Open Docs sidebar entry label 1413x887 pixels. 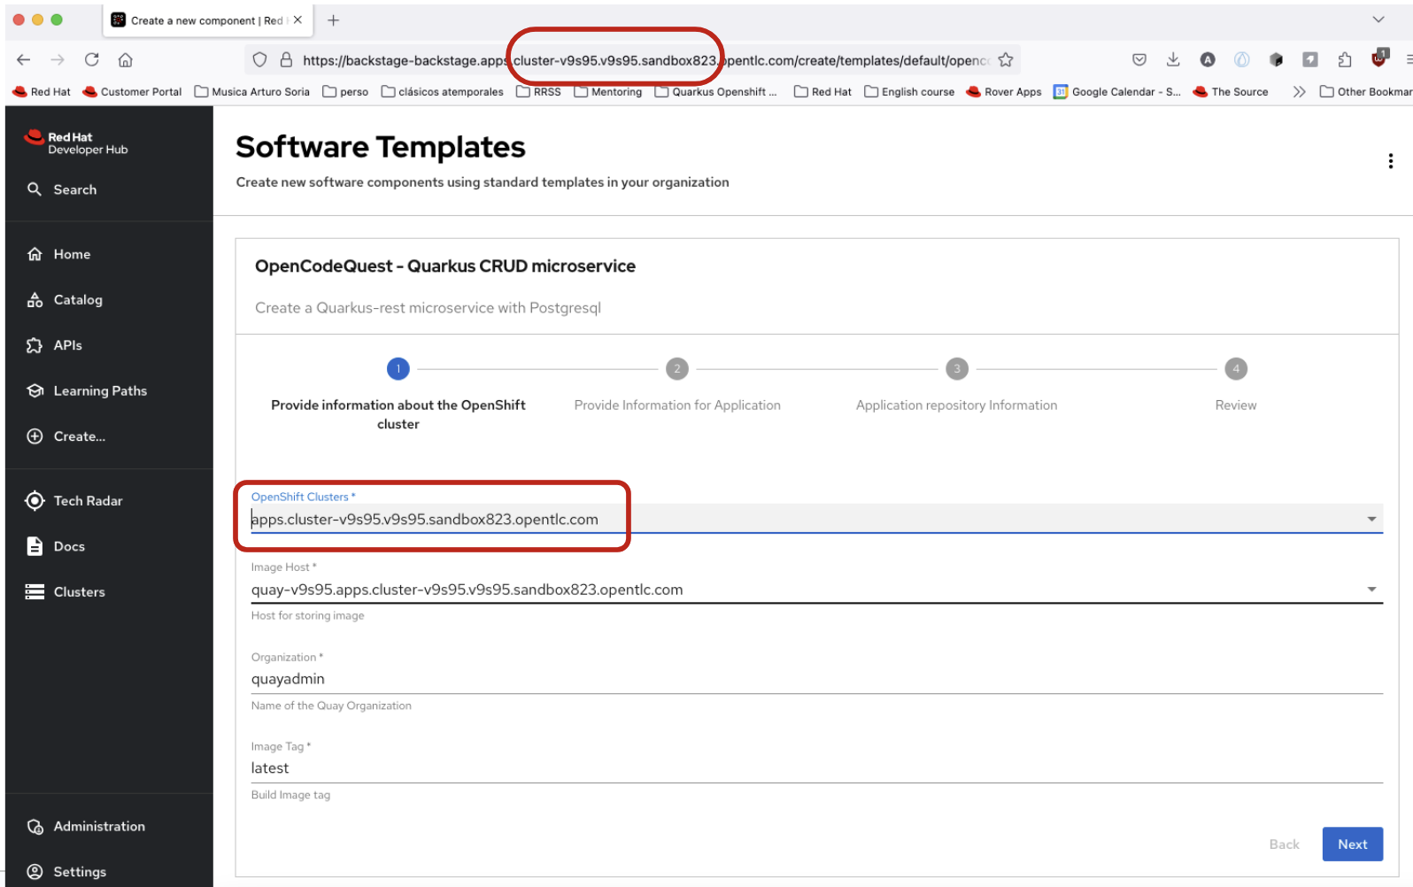[69, 547]
